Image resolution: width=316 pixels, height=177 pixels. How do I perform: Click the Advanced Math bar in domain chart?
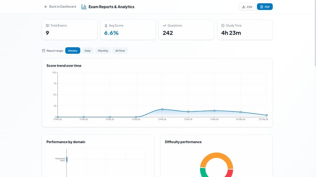pyautogui.click(x=67, y=160)
